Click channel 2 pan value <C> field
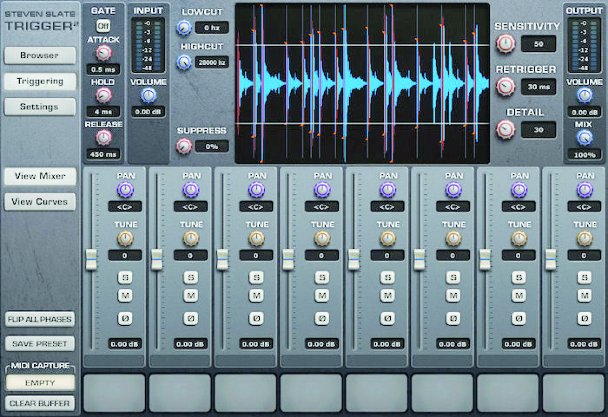This screenshot has width=608, height=417. 190,207
